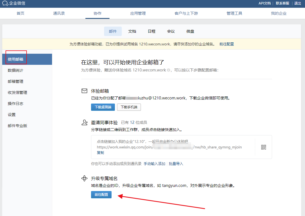Go to 客户与上下游 tab

[186, 13]
